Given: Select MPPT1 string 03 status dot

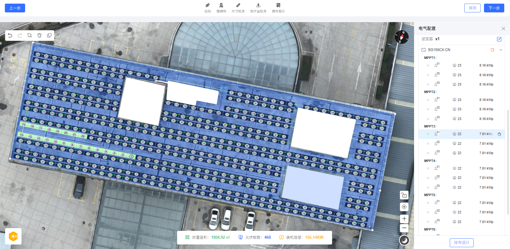Looking at the screenshot, I should click(428, 84).
